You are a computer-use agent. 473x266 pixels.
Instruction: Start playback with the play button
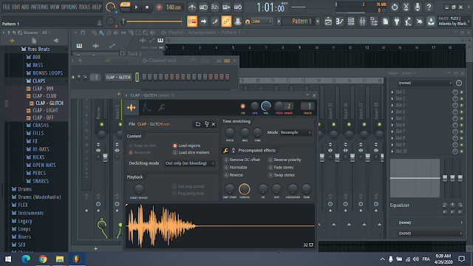(x=136, y=7)
